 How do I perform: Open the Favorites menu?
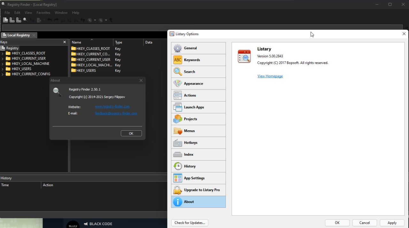pyautogui.click(x=43, y=13)
